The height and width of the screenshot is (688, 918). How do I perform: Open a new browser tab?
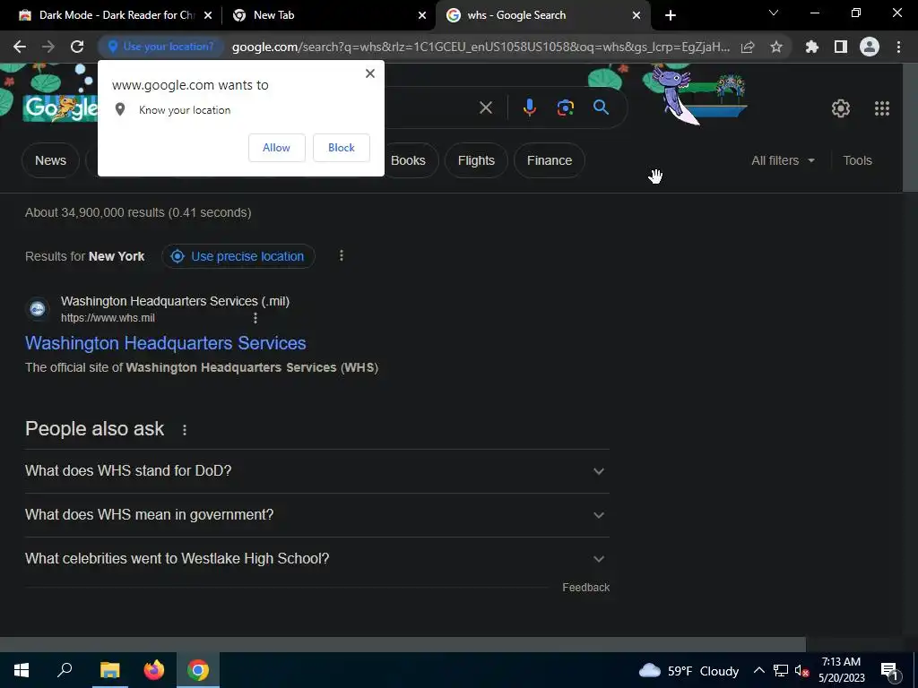tap(671, 15)
